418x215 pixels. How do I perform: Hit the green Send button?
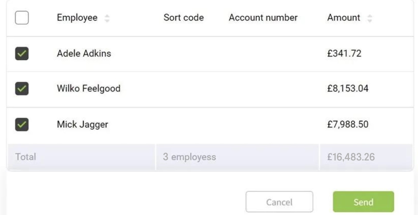[x=363, y=202]
